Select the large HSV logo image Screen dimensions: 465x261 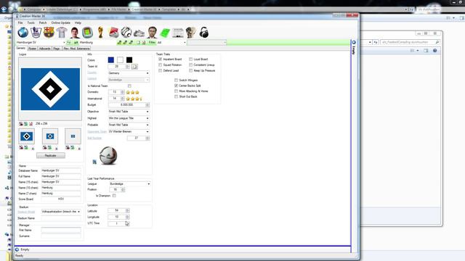pyautogui.click(x=50, y=89)
